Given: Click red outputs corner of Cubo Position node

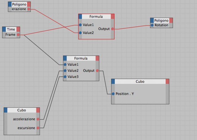Looking at the screenshot, I should pyautogui.click(x=167, y=81).
